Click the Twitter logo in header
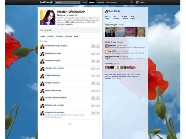This screenshot has height=139, width=186. [46, 2]
